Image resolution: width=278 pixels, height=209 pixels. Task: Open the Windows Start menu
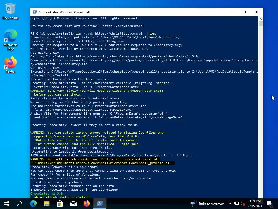[7, 204]
